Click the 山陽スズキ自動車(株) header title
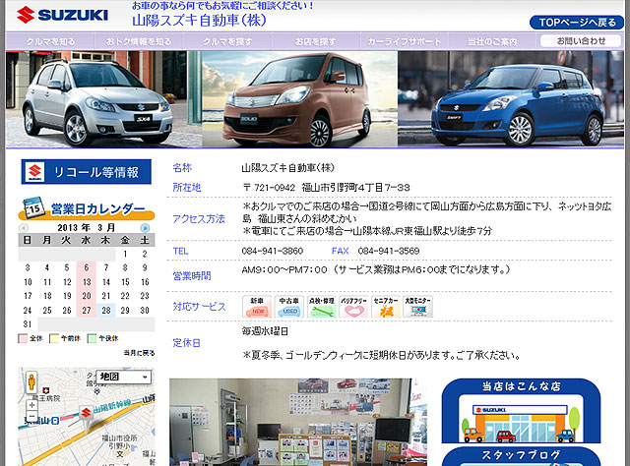 click(x=199, y=20)
